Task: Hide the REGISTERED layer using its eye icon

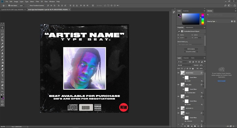Action: point(178,73)
